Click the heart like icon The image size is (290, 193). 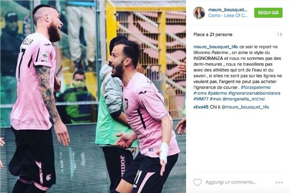(197, 182)
